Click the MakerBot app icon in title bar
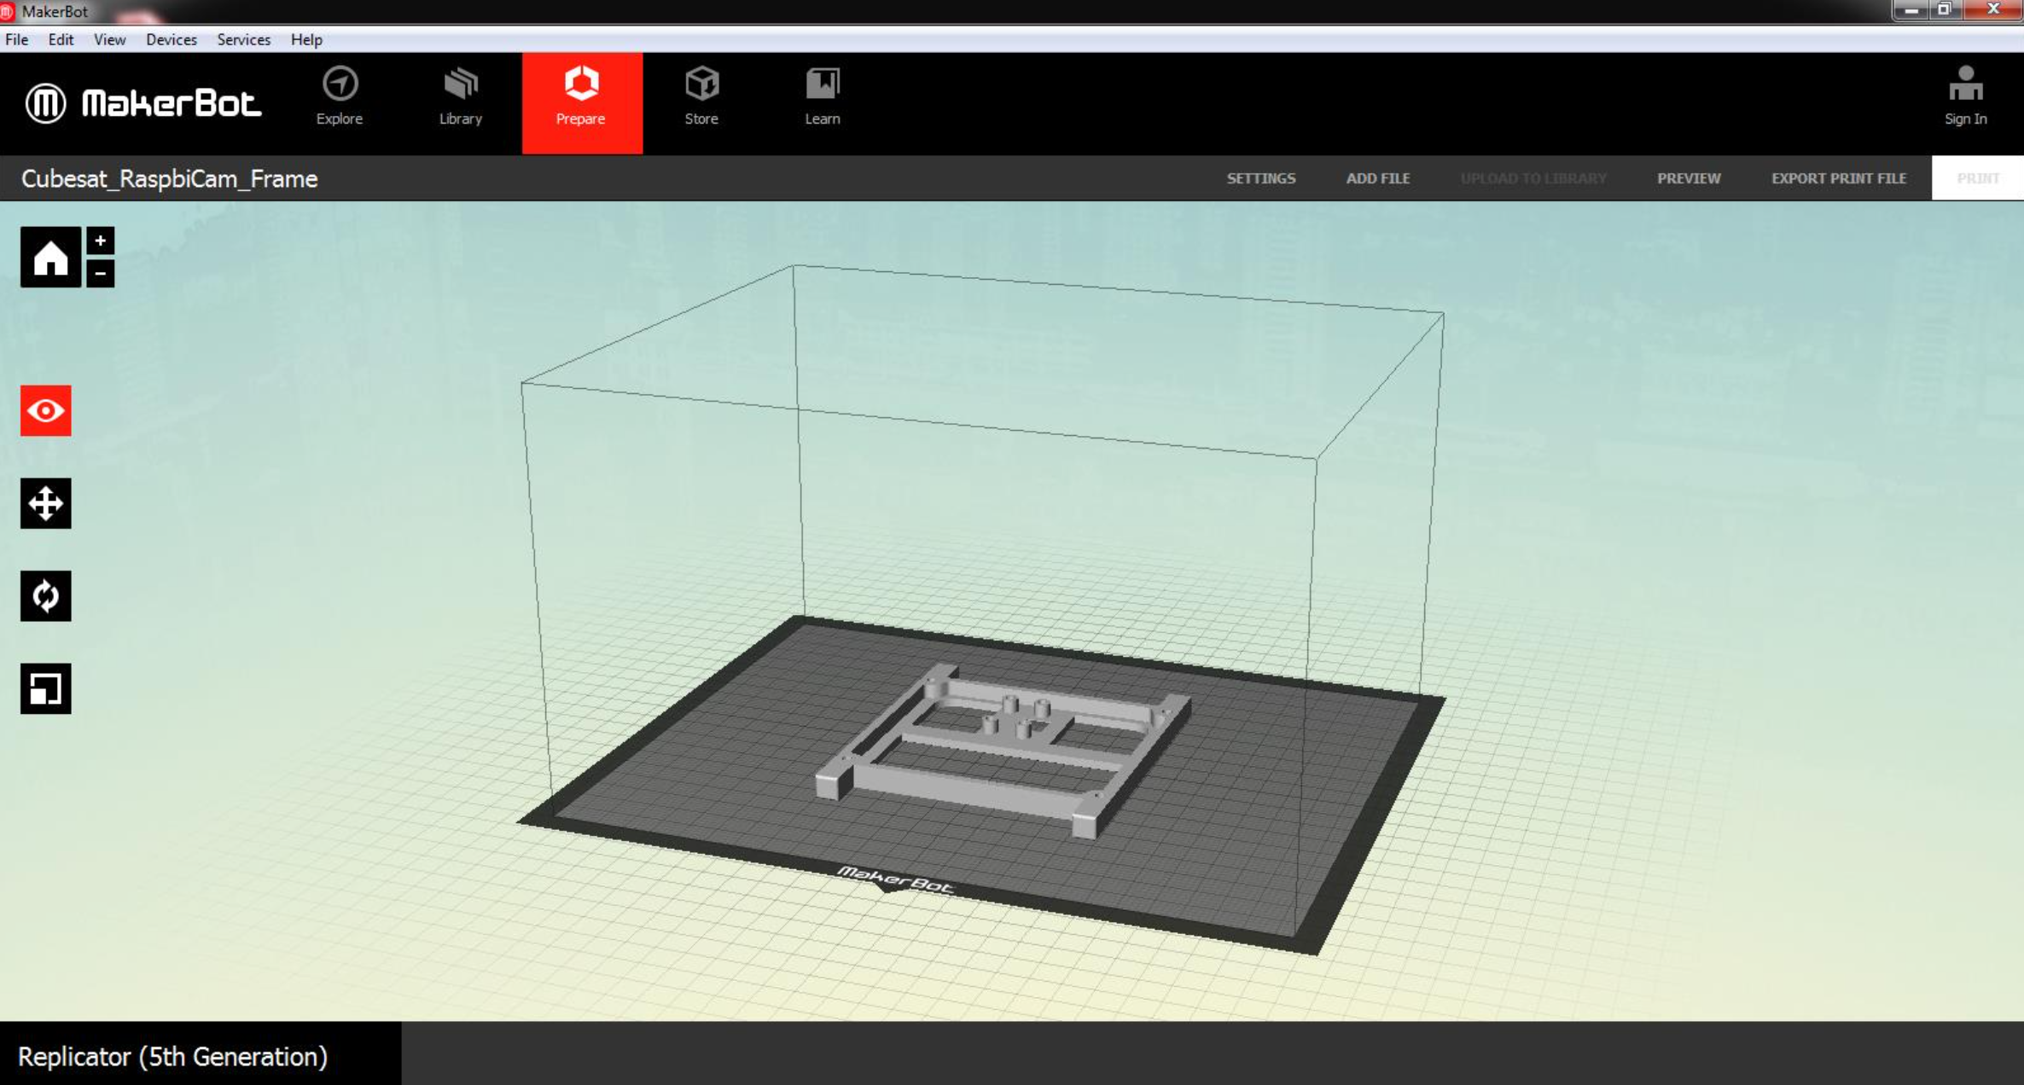2024x1085 pixels. pyautogui.click(x=8, y=11)
